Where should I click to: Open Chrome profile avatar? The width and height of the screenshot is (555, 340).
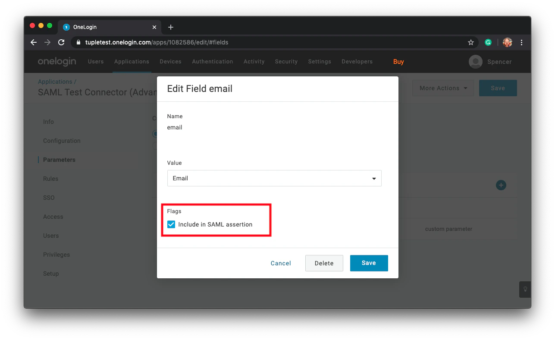[508, 42]
